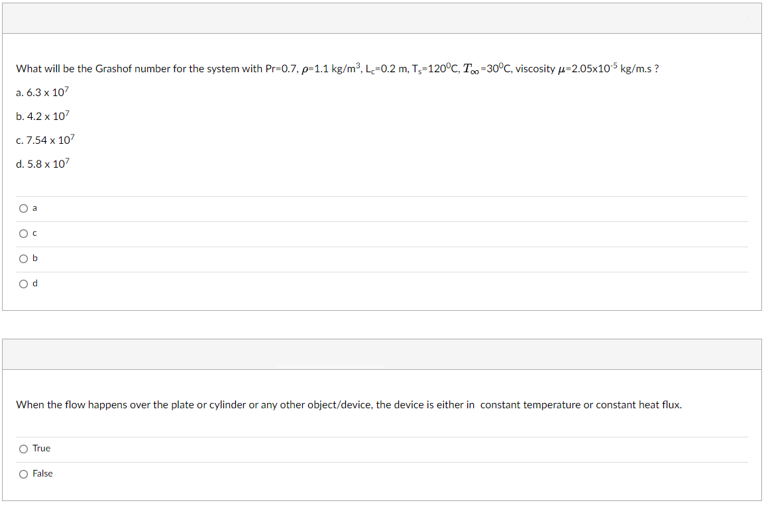
Task: Choose False for the flow statement question
Action: point(23,473)
